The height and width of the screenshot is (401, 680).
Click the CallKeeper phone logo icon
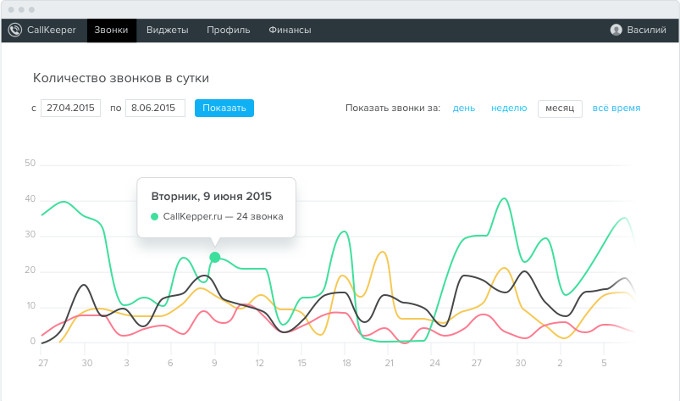click(x=15, y=30)
